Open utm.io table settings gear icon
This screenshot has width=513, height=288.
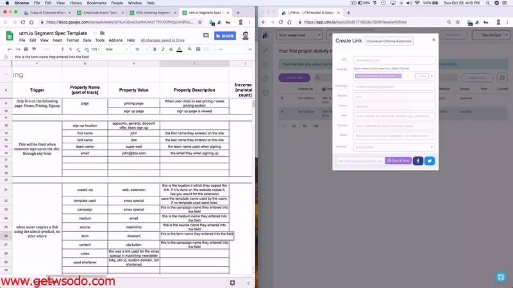coord(502,77)
